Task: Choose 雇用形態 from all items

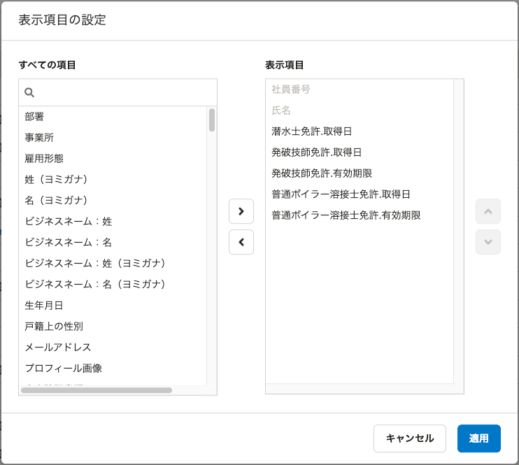Action: coord(44,159)
